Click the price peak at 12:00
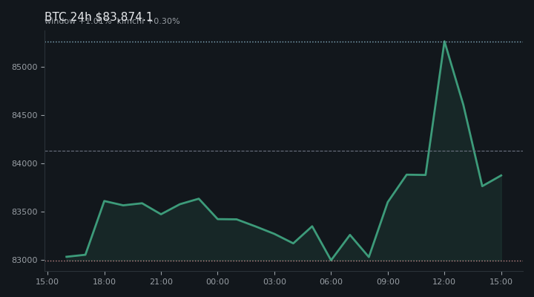 coord(444,42)
